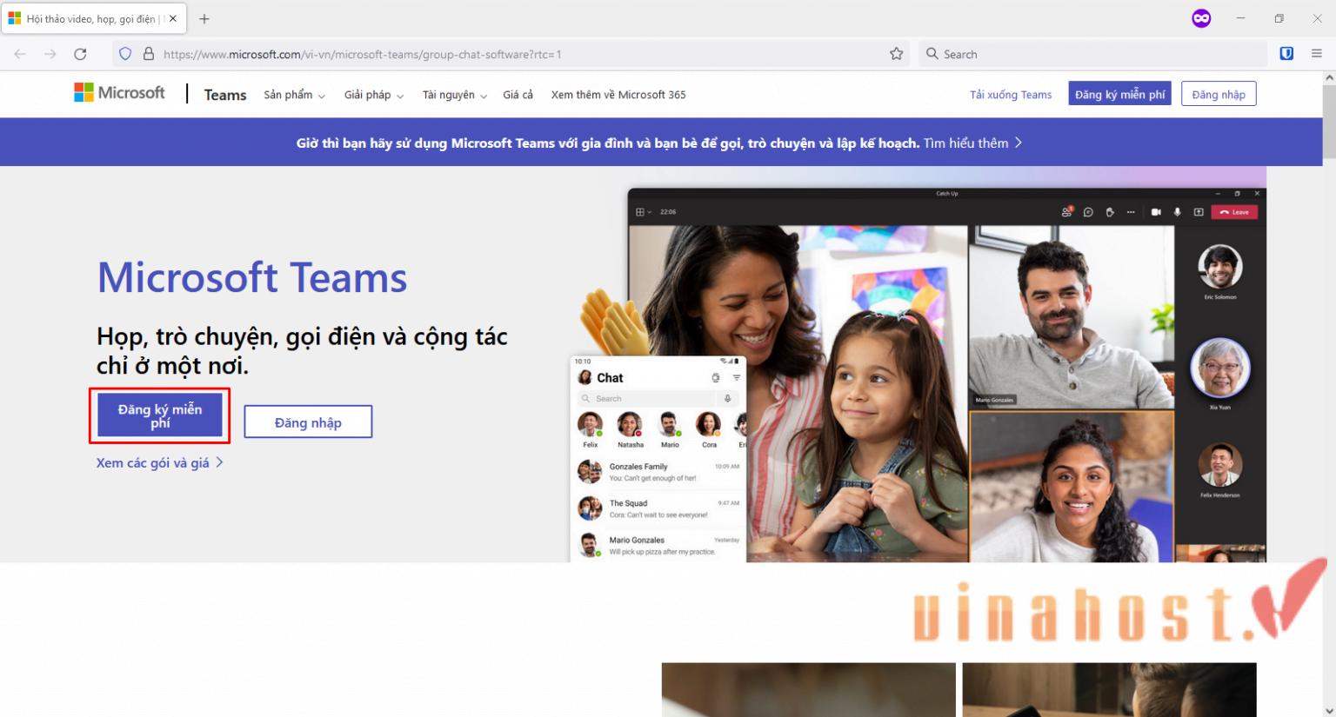Click the Teams product name link

coord(225,95)
